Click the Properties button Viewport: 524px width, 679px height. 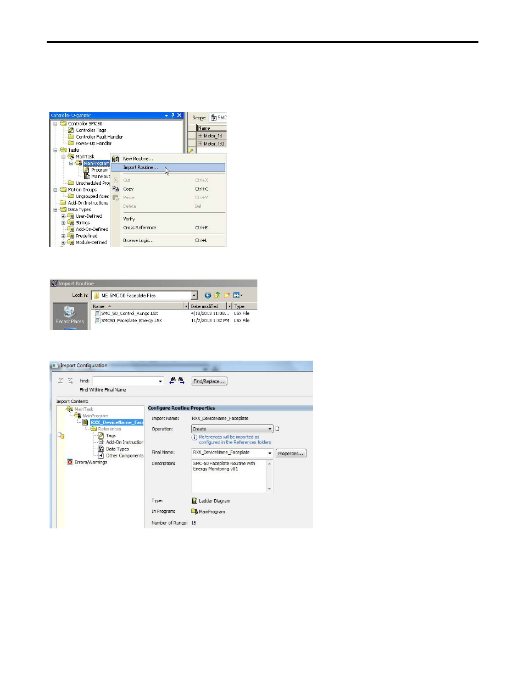(x=291, y=454)
